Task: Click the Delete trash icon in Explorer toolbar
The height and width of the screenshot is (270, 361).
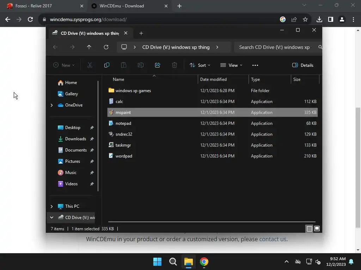Action: click(x=175, y=65)
